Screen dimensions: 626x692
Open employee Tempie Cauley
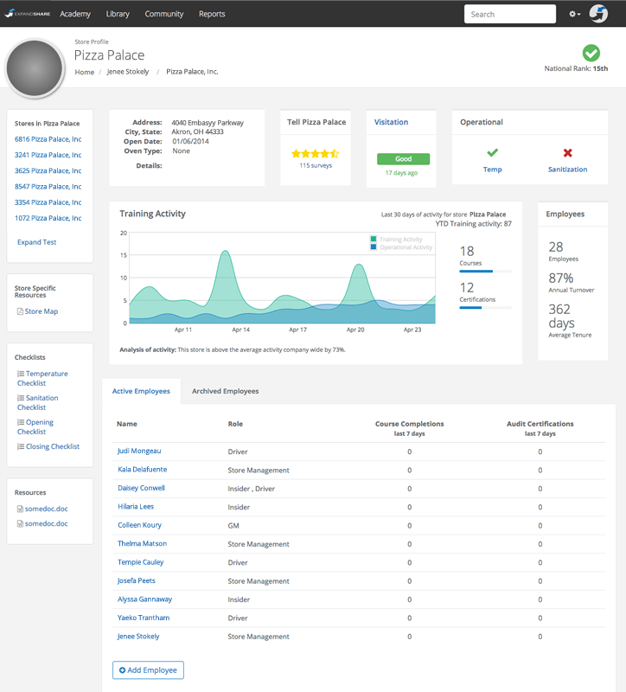tap(140, 562)
